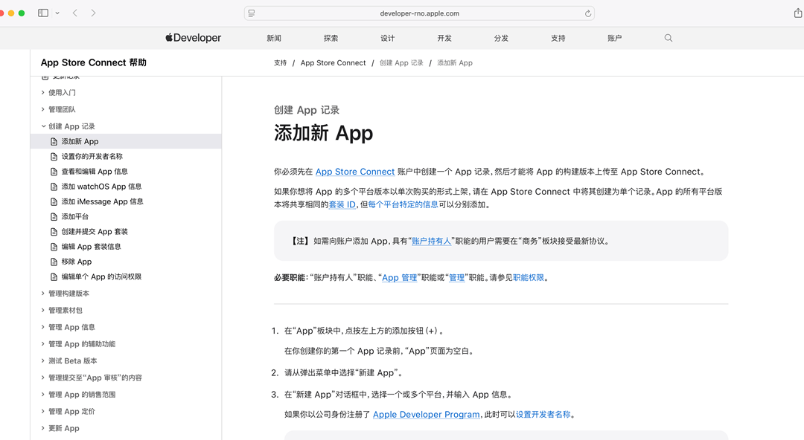Screen dimensions: 804x440
Task: Follow the App Store Connect link in first paragraph
Action: [355, 172]
